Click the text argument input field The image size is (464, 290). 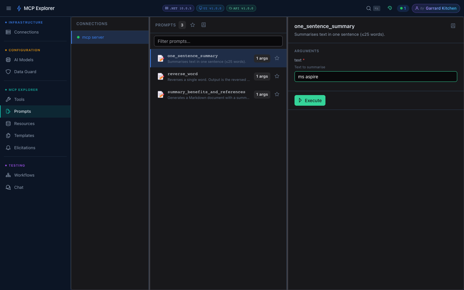click(x=375, y=77)
